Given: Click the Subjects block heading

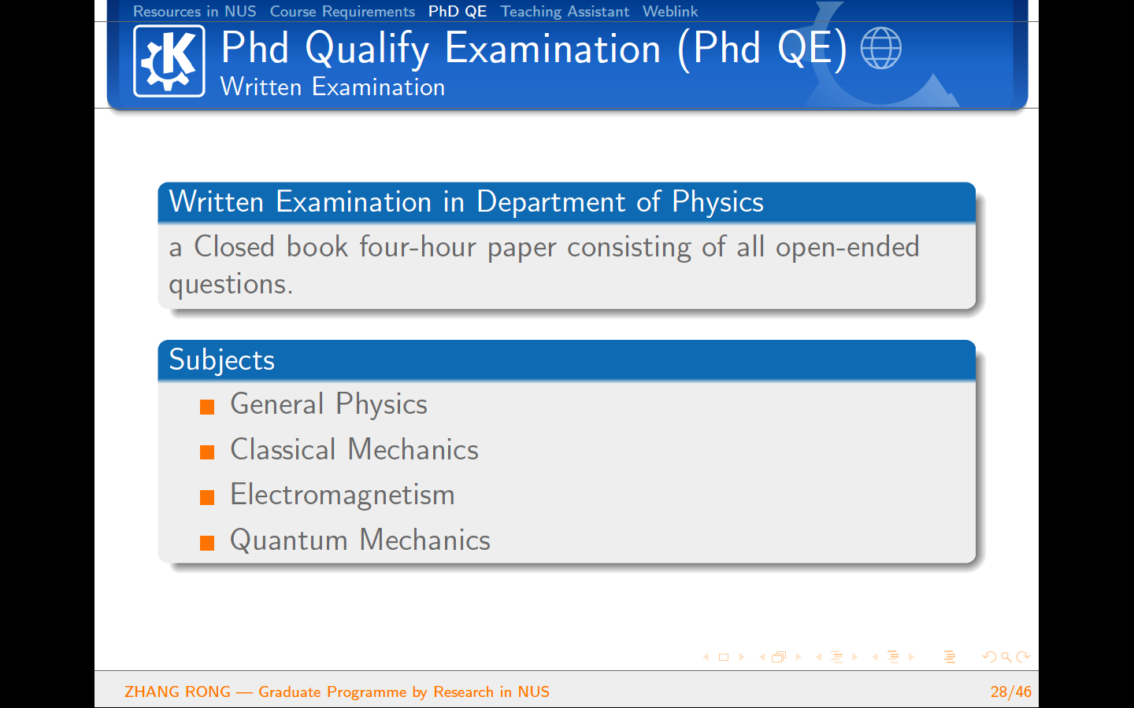Looking at the screenshot, I should click(222, 360).
